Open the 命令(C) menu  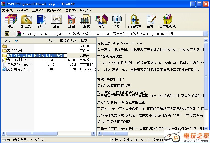coord(22,10)
